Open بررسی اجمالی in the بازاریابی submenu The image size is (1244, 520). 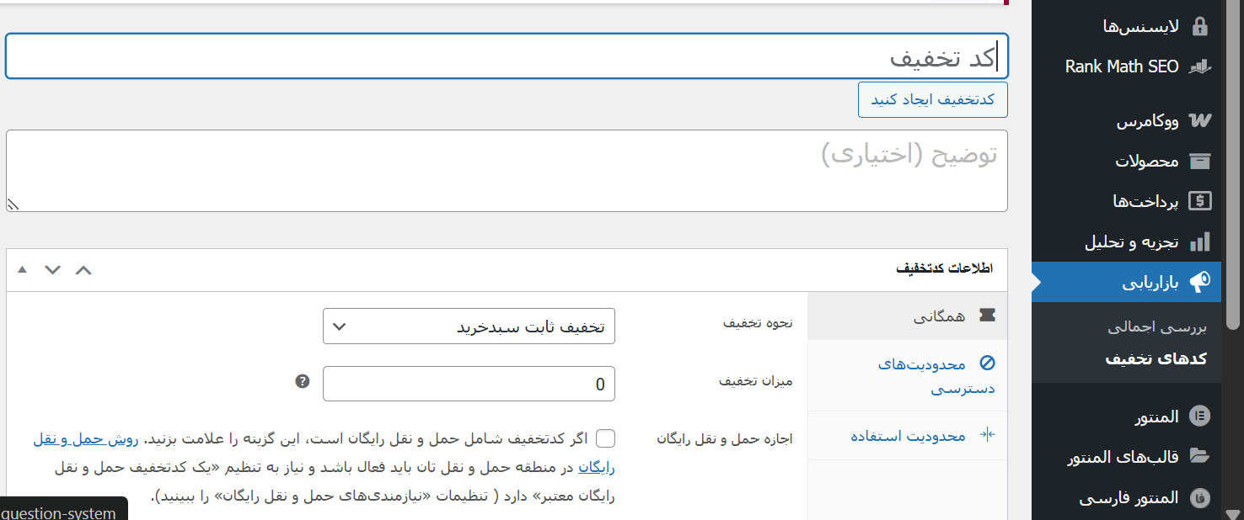point(1156,327)
